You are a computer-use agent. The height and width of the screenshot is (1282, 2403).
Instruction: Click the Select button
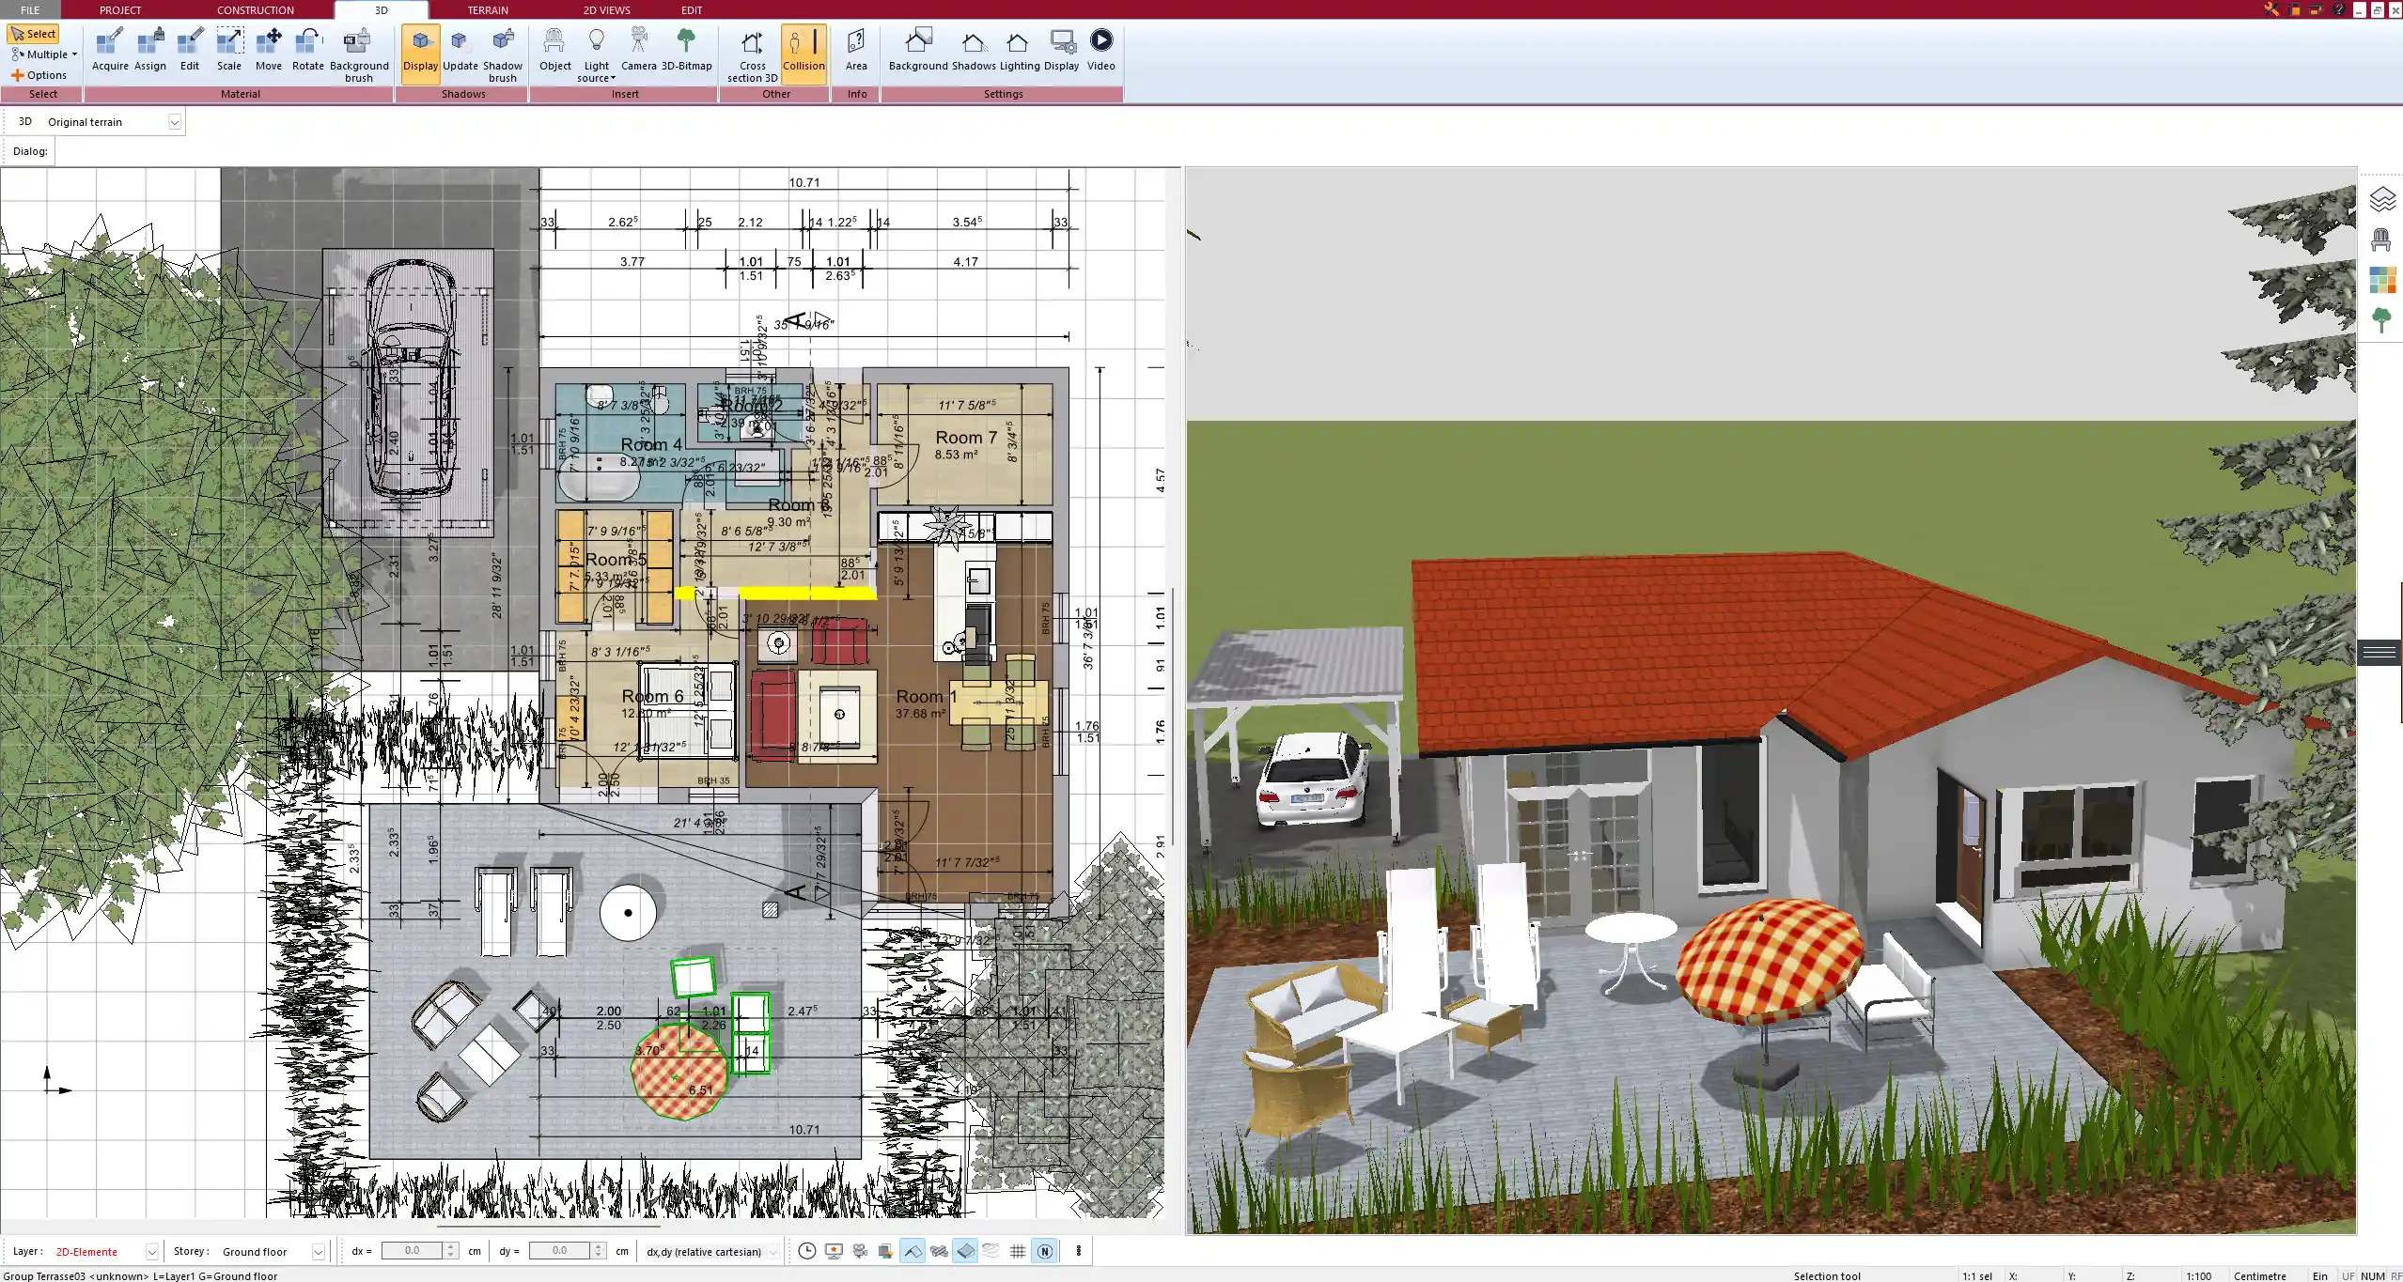point(34,34)
